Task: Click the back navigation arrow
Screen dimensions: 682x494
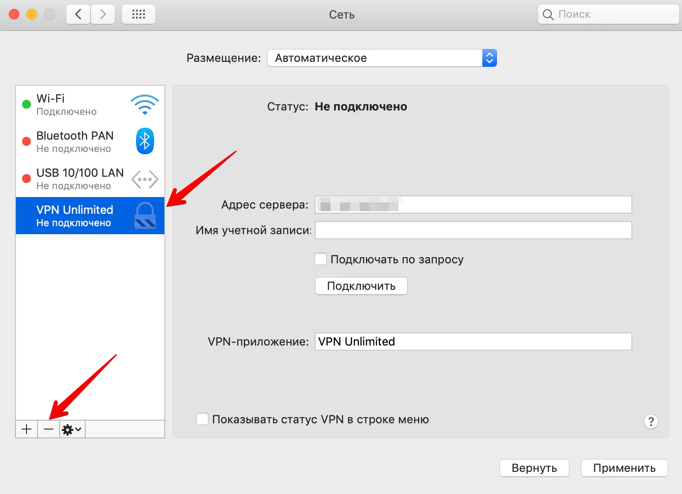Action: tap(78, 14)
